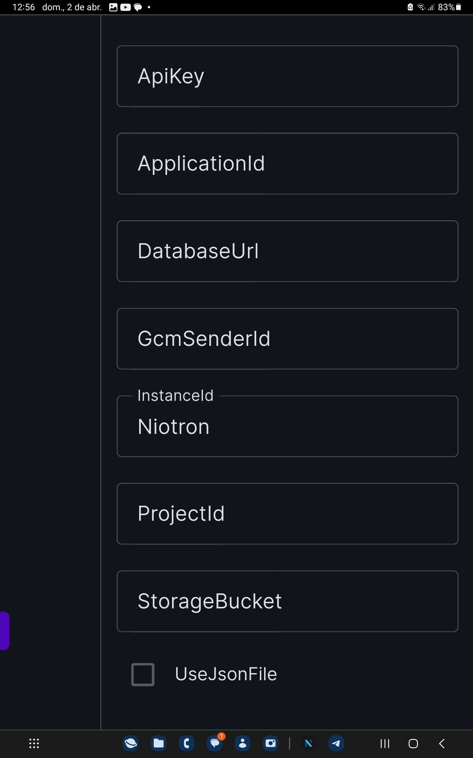Image resolution: width=473 pixels, height=758 pixels.
Task: Switch to the Niotron app icon
Action: tap(309, 743)
